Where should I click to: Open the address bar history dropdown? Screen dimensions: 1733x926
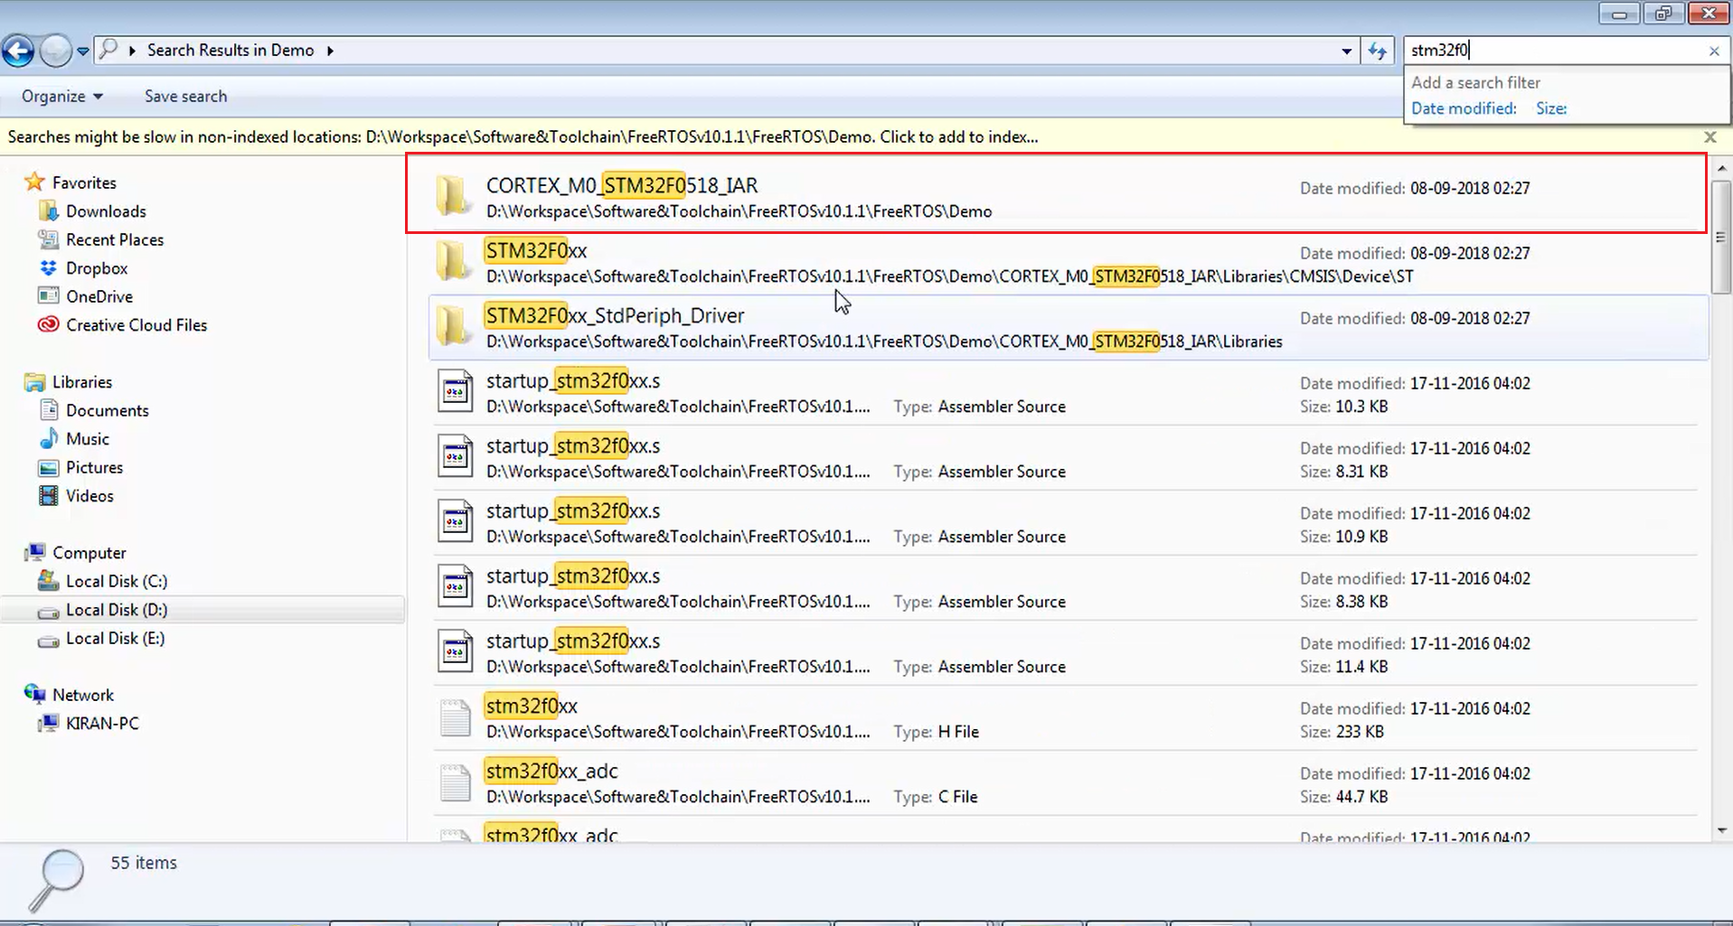click(1346, 51)
